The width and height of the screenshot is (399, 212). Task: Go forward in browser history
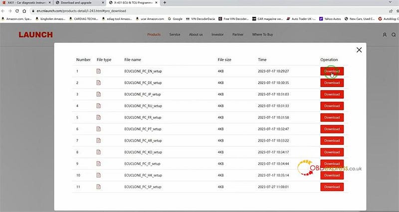tap(10, 11)
